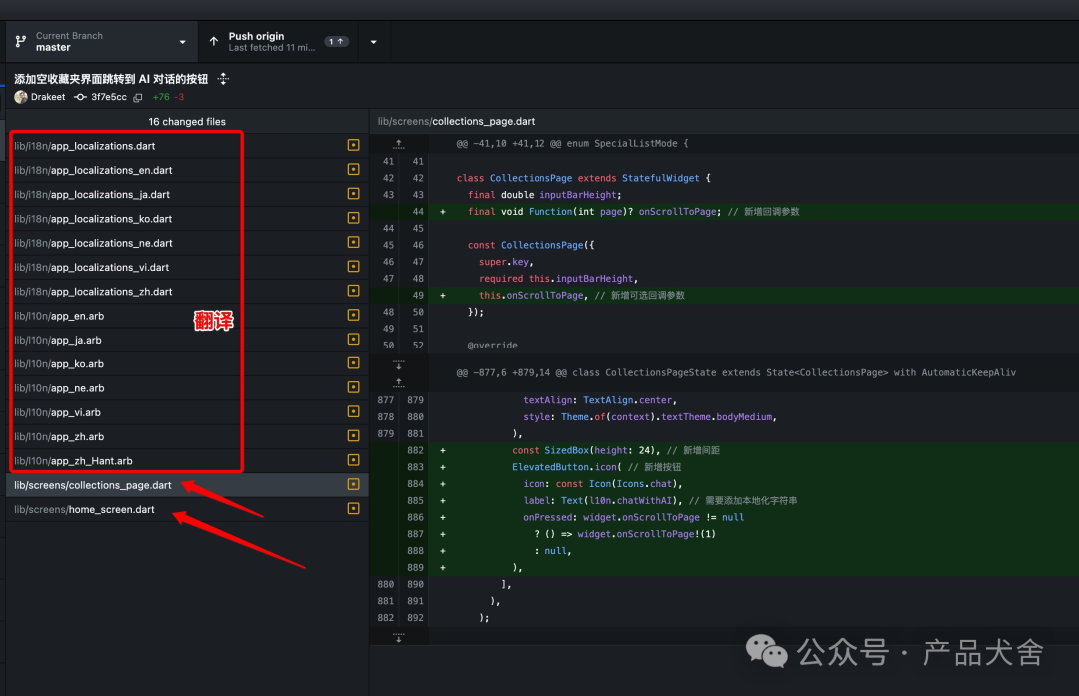Select lib/i18n/app_localizations.dart file name
Image resolution: width=1079 pixels, height=696 pixels.
click(85, 146)
